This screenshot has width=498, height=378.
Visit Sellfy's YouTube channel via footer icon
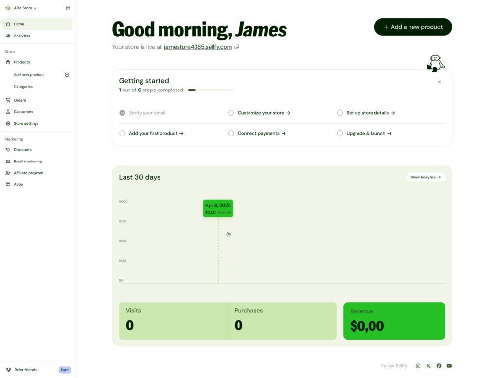coord(449,365)
